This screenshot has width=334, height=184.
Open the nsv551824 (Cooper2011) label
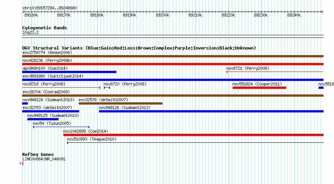click(257, 84)
